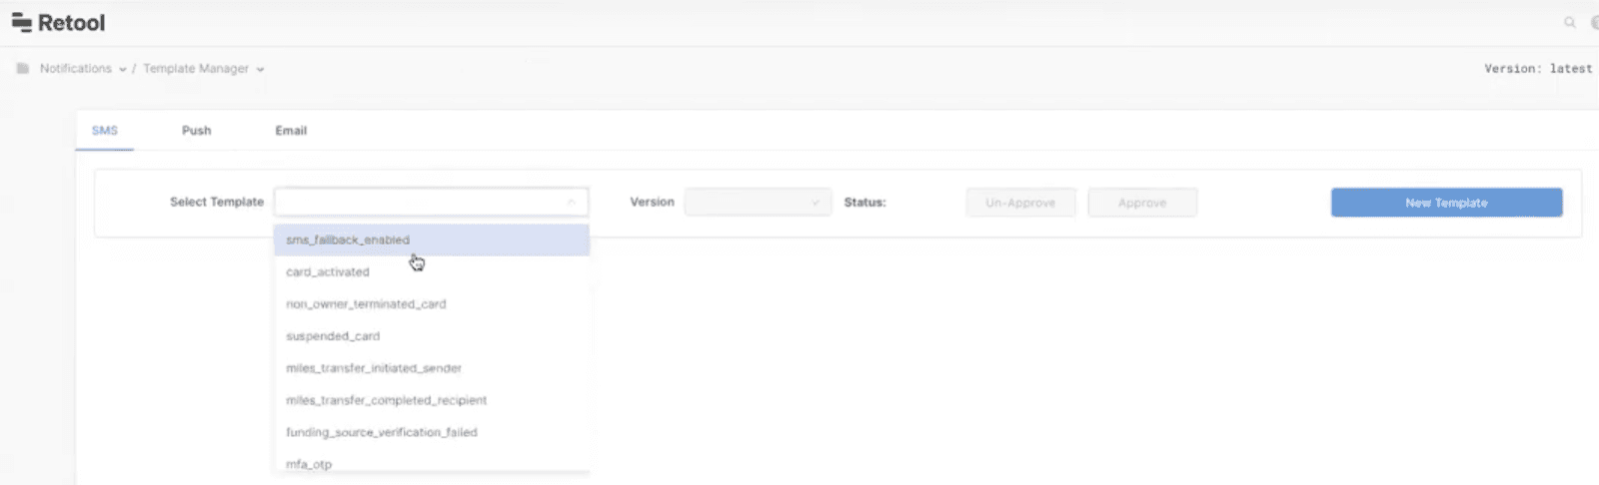Select non_owner_terminated_card option
1599x485 pixels.
coord(366,304)
